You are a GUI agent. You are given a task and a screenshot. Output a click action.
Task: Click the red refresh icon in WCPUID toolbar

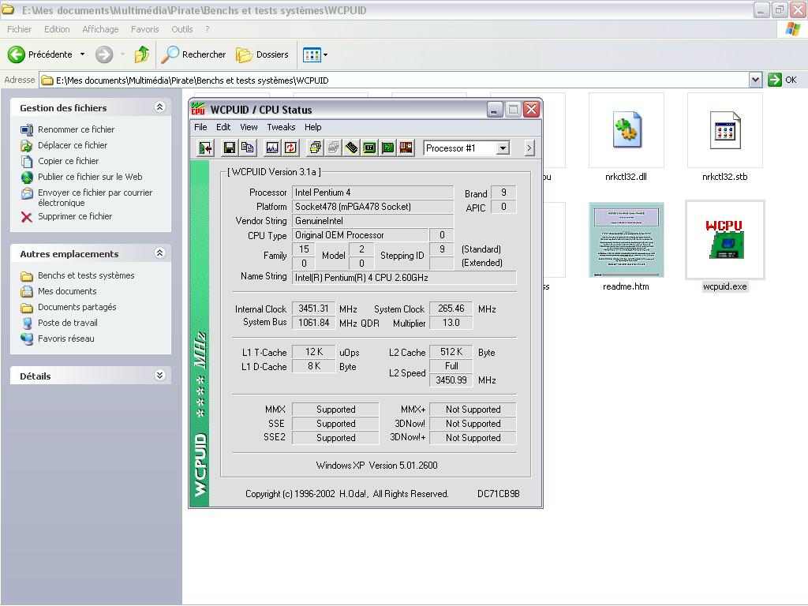point(290,148)
